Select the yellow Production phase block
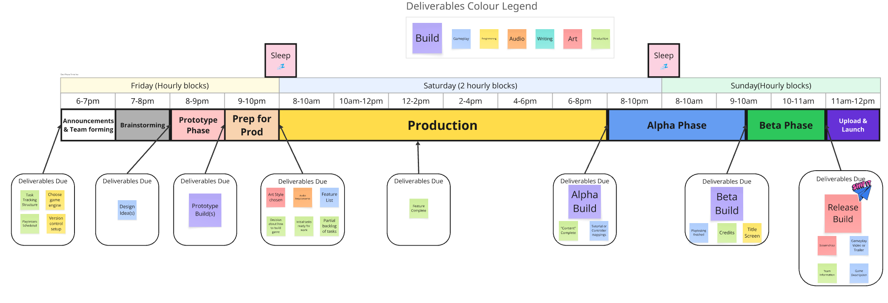The width and height of the screenshot is (888, 303). [442, 125]
